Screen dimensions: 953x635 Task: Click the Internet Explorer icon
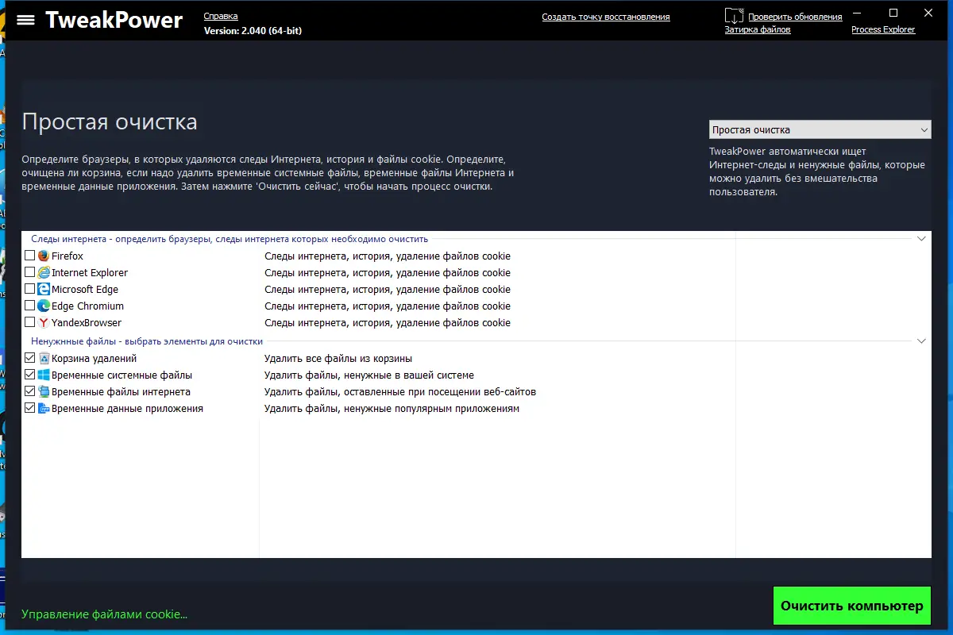(x=44, y=273)
